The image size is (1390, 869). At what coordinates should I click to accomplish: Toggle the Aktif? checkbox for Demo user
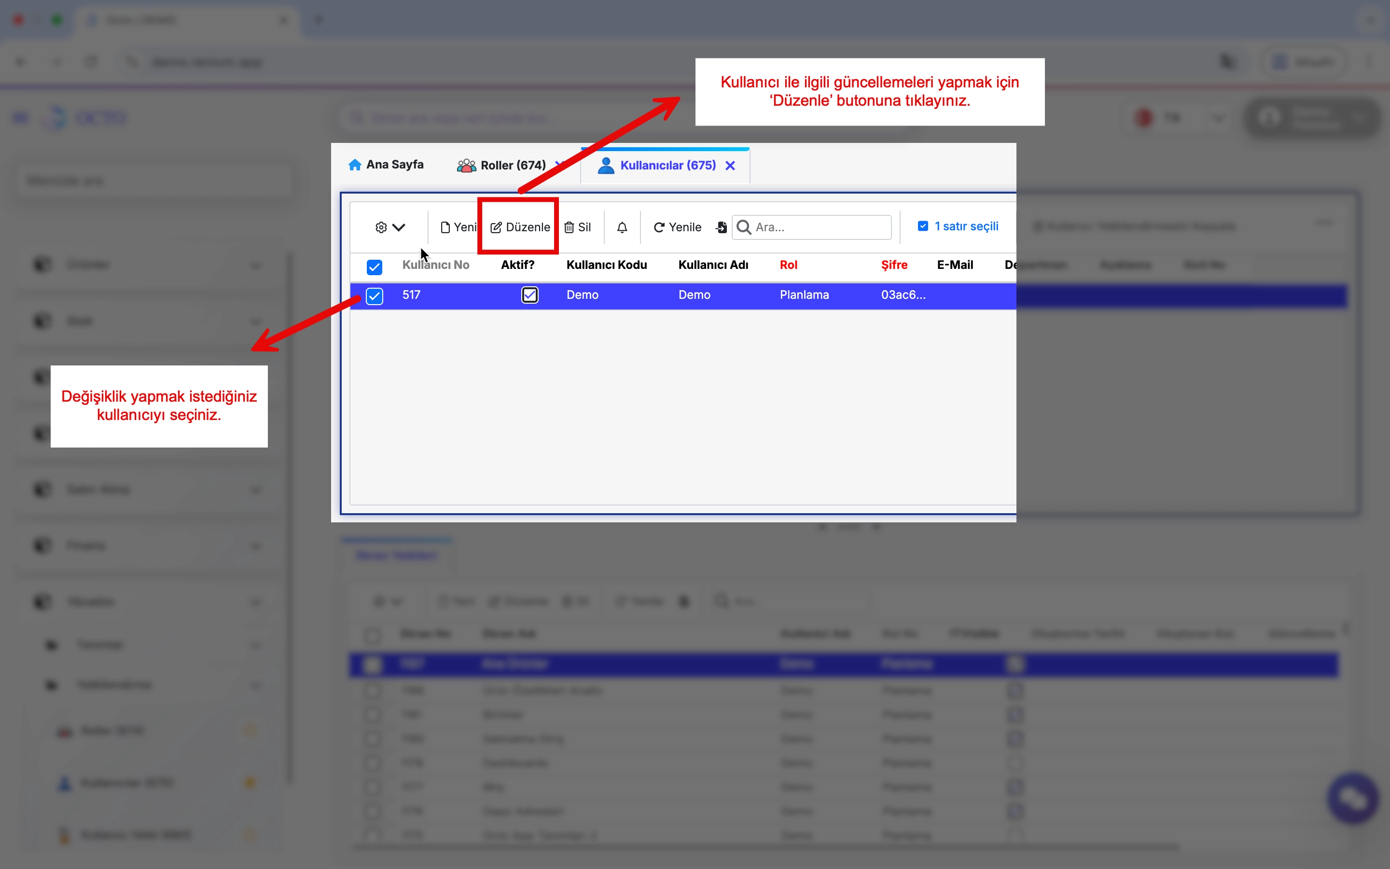pyautogui.click(x=529, y=295)
